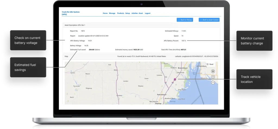Click the APU Battery Percent value
The height and width of the screenshot is (129, 278).
pyautogui.click(x=184, y=41)
